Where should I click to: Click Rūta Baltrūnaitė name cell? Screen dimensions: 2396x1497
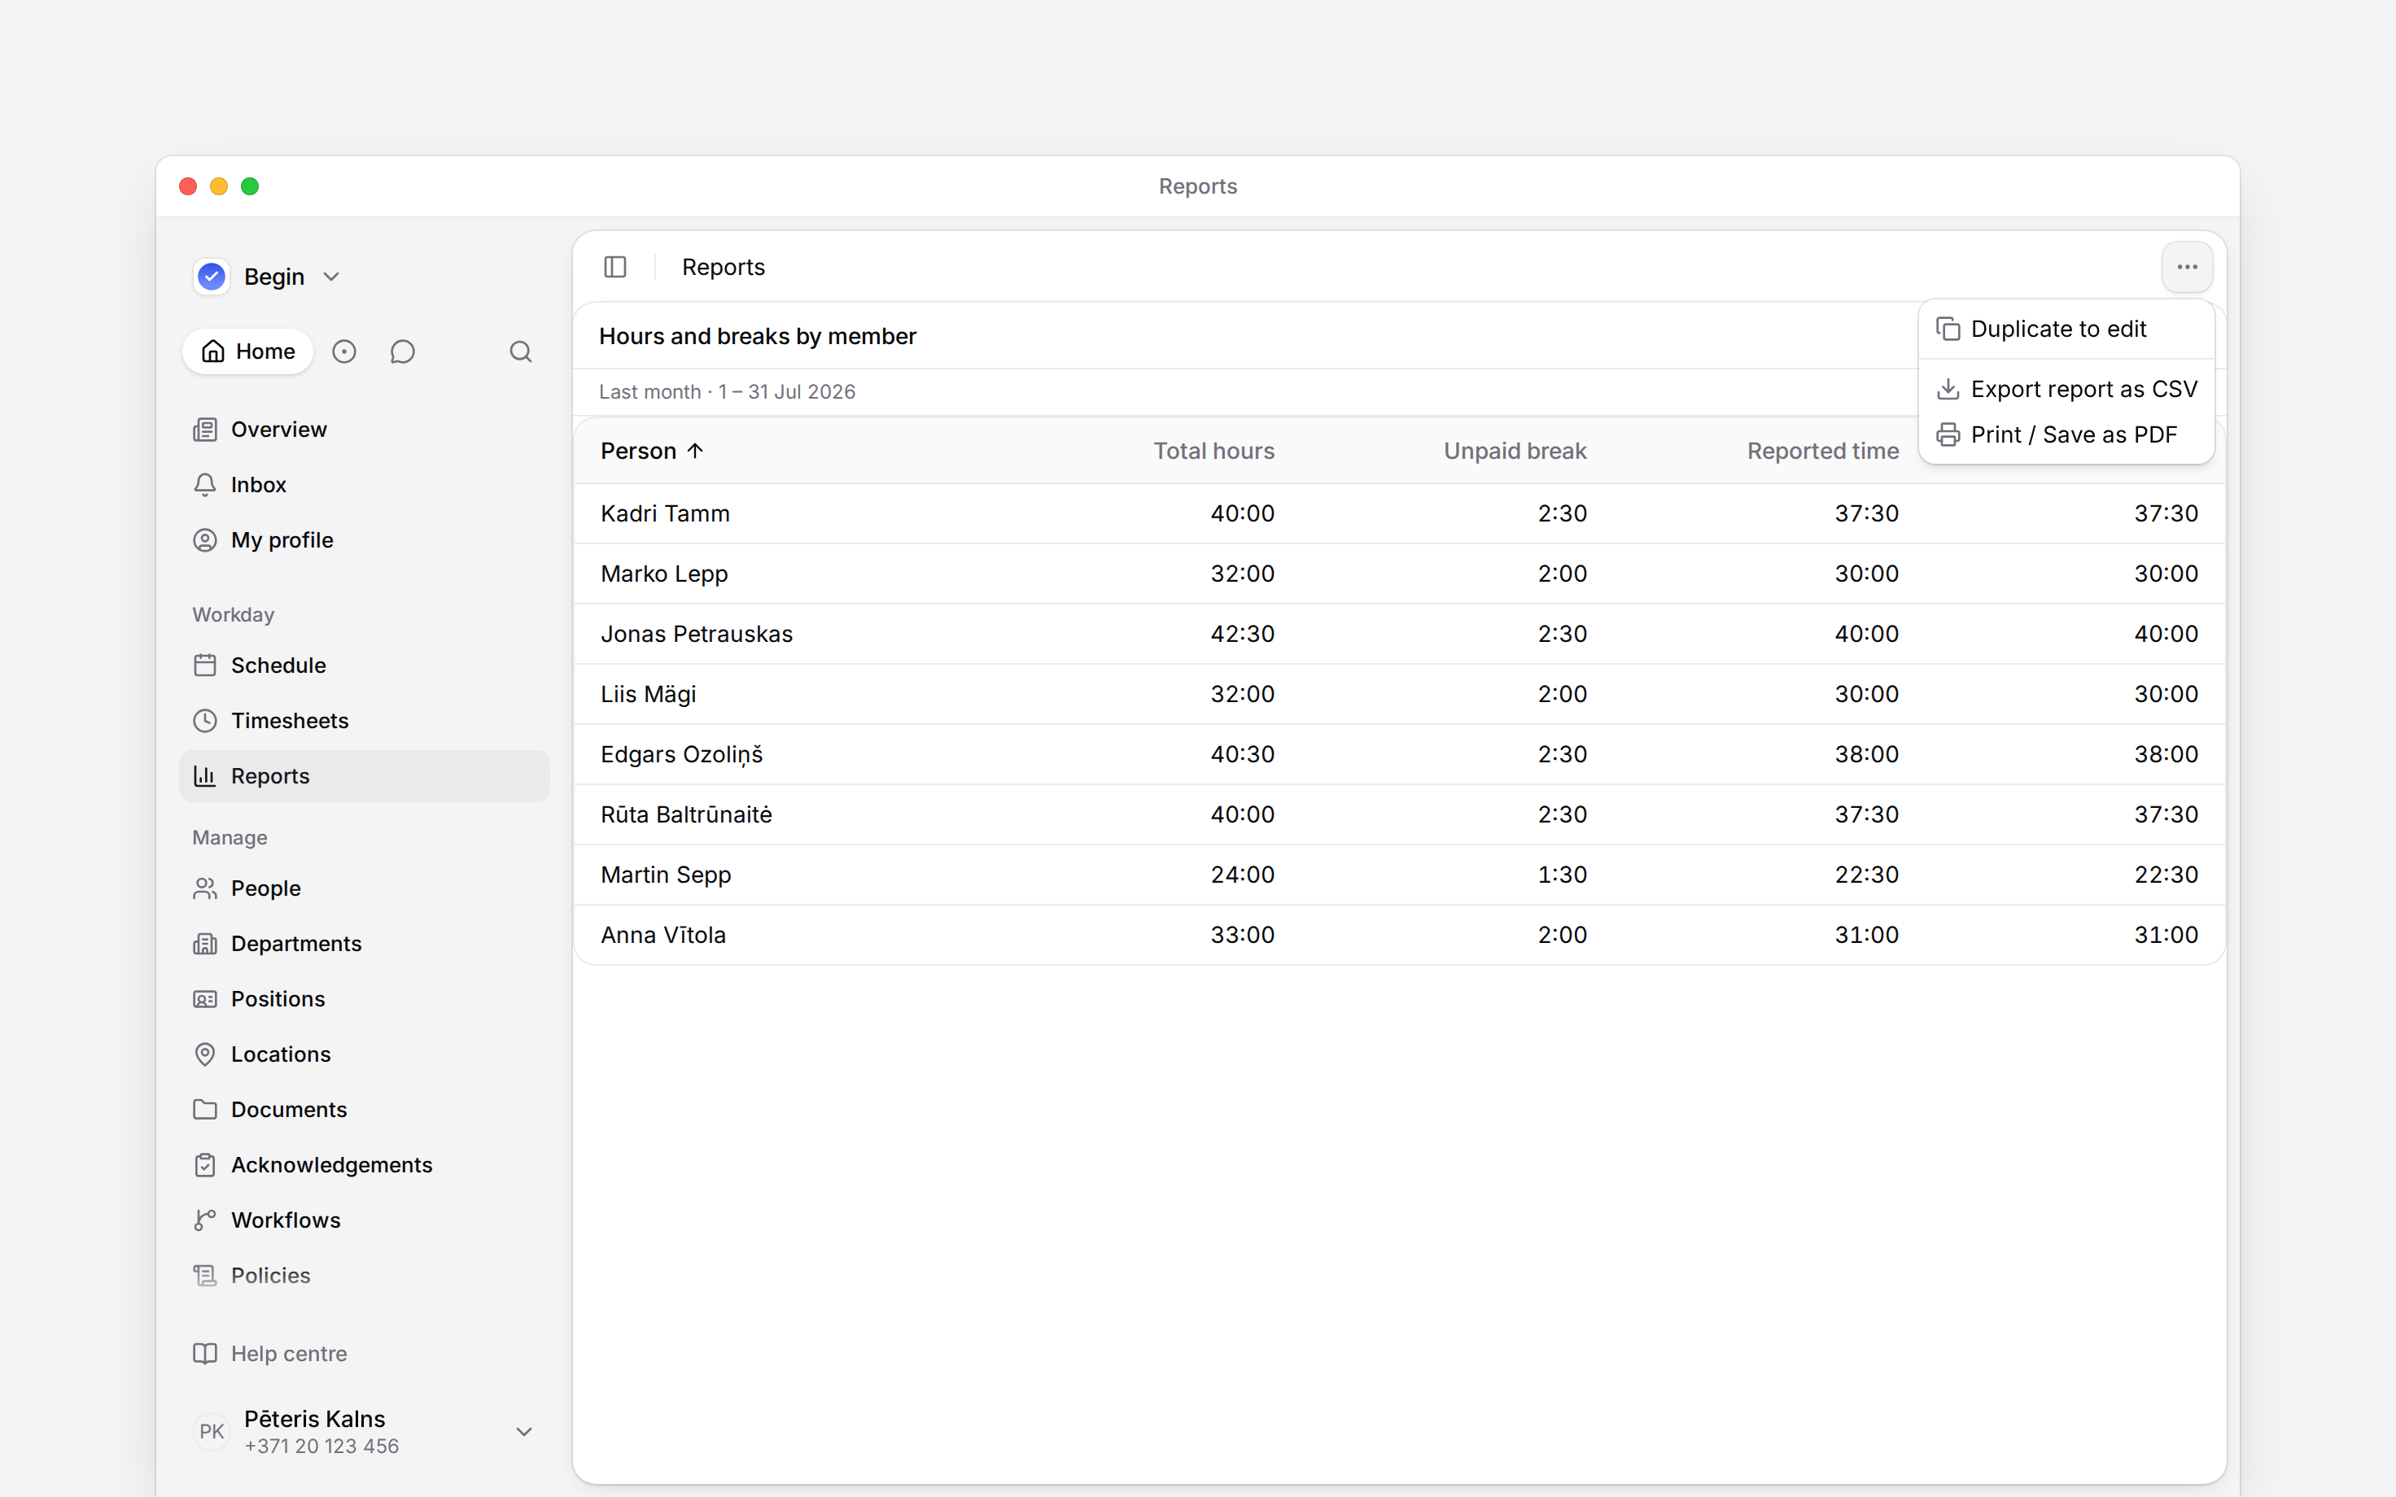686,815
